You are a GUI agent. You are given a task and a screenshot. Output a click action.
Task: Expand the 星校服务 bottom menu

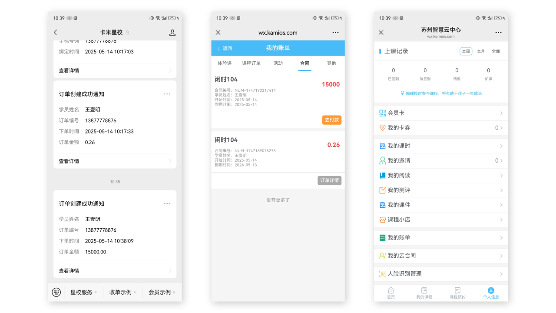coord(83,292)
